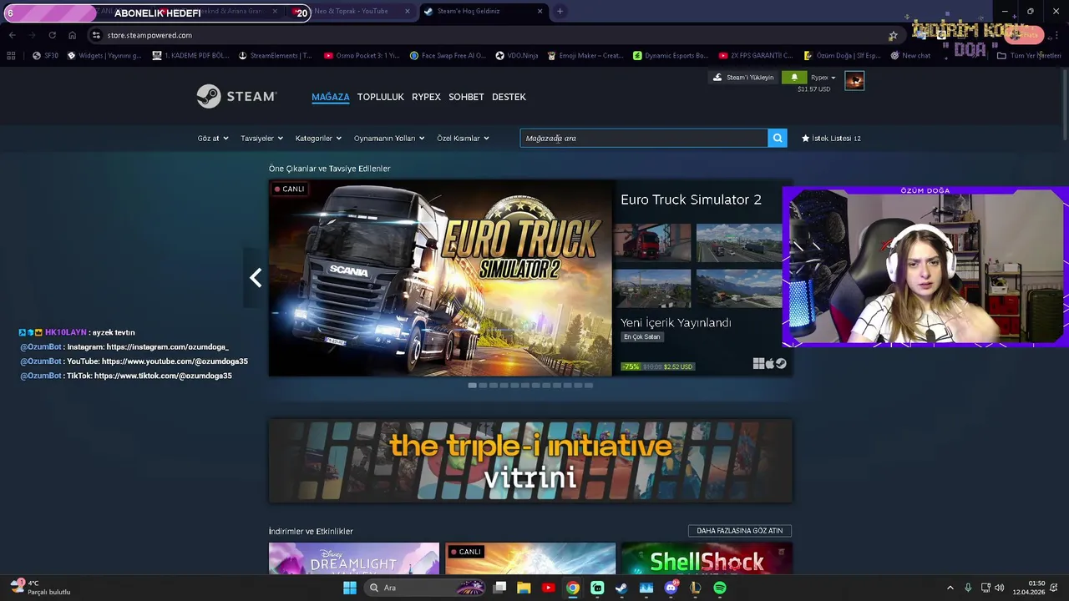Open Task View on taskbar
The height and width of the screenshot is (601, 1069).
pyautogui.click(x=499, y=588)
